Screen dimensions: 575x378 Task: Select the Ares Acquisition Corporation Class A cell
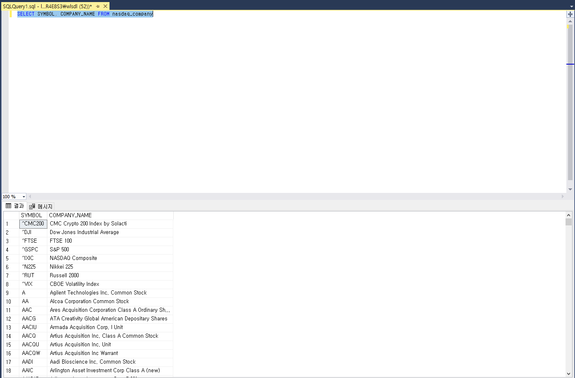110,310
